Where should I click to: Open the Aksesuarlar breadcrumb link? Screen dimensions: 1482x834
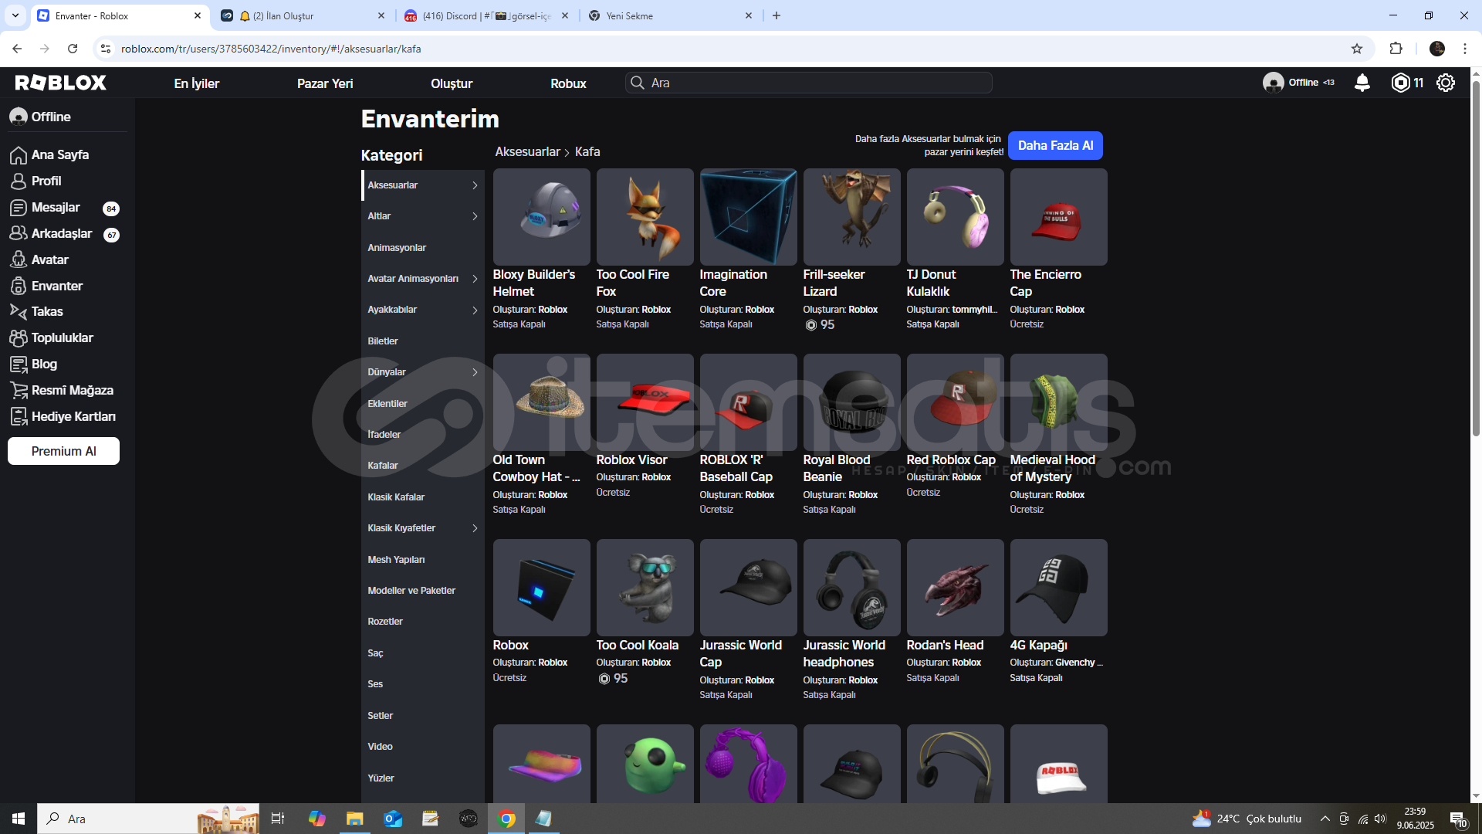[527, 152]
